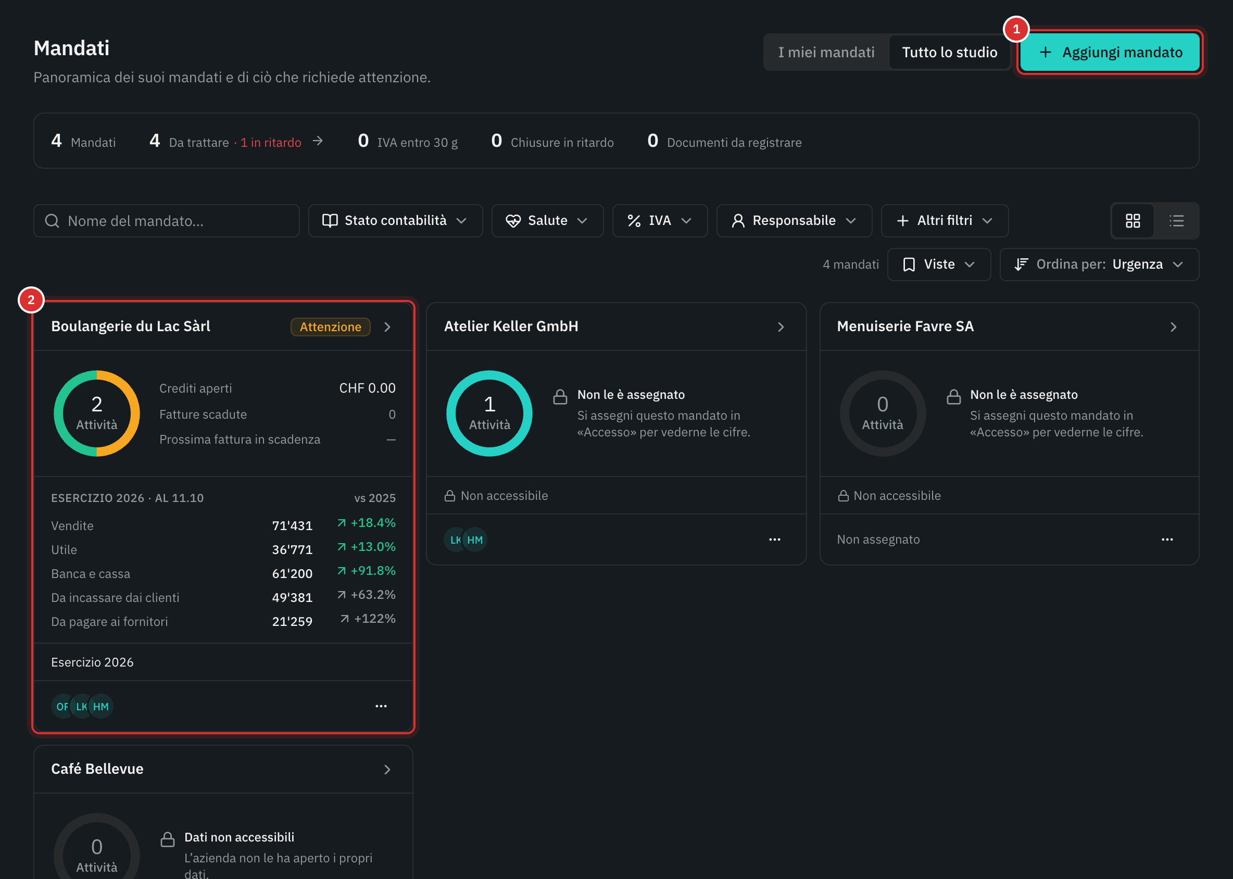The height and width of the screenshot is (879, 1233).
Task: Switch to grid view layout
Action: point(1133,221)
